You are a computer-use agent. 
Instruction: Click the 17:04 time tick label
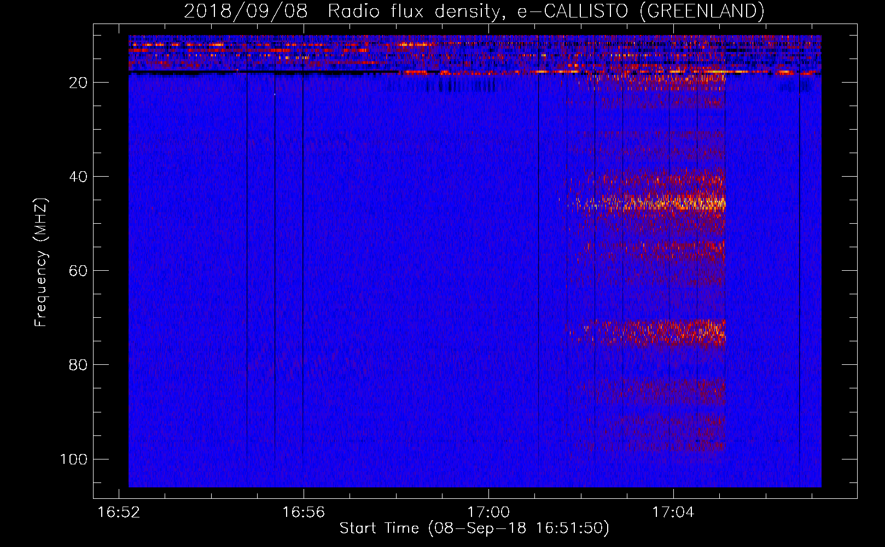coord(673,513)
